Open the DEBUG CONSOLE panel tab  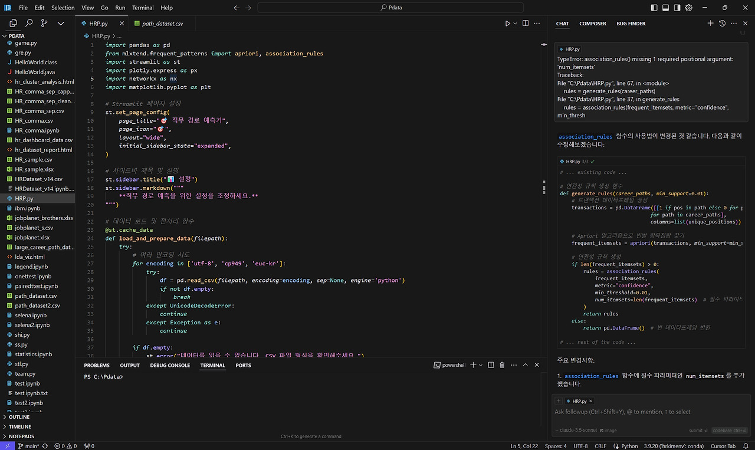pyautogui.click(x=170, y=365)
